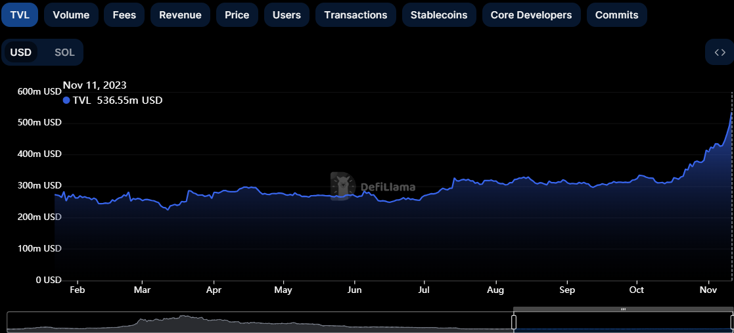Click the embed code icon button
The height and width of the screenshot is (333, 734).
(x=720, y=53)
